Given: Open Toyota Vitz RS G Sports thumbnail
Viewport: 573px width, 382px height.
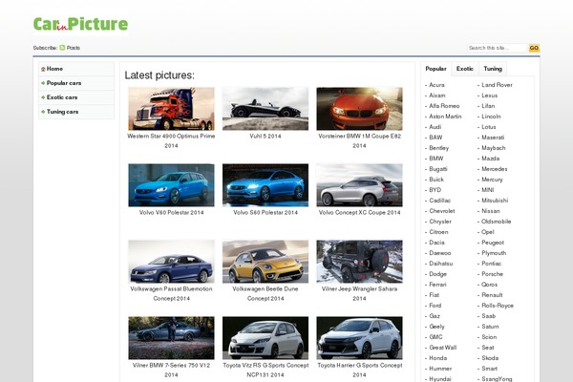Looking at the screenshot, I should [265, 338].
